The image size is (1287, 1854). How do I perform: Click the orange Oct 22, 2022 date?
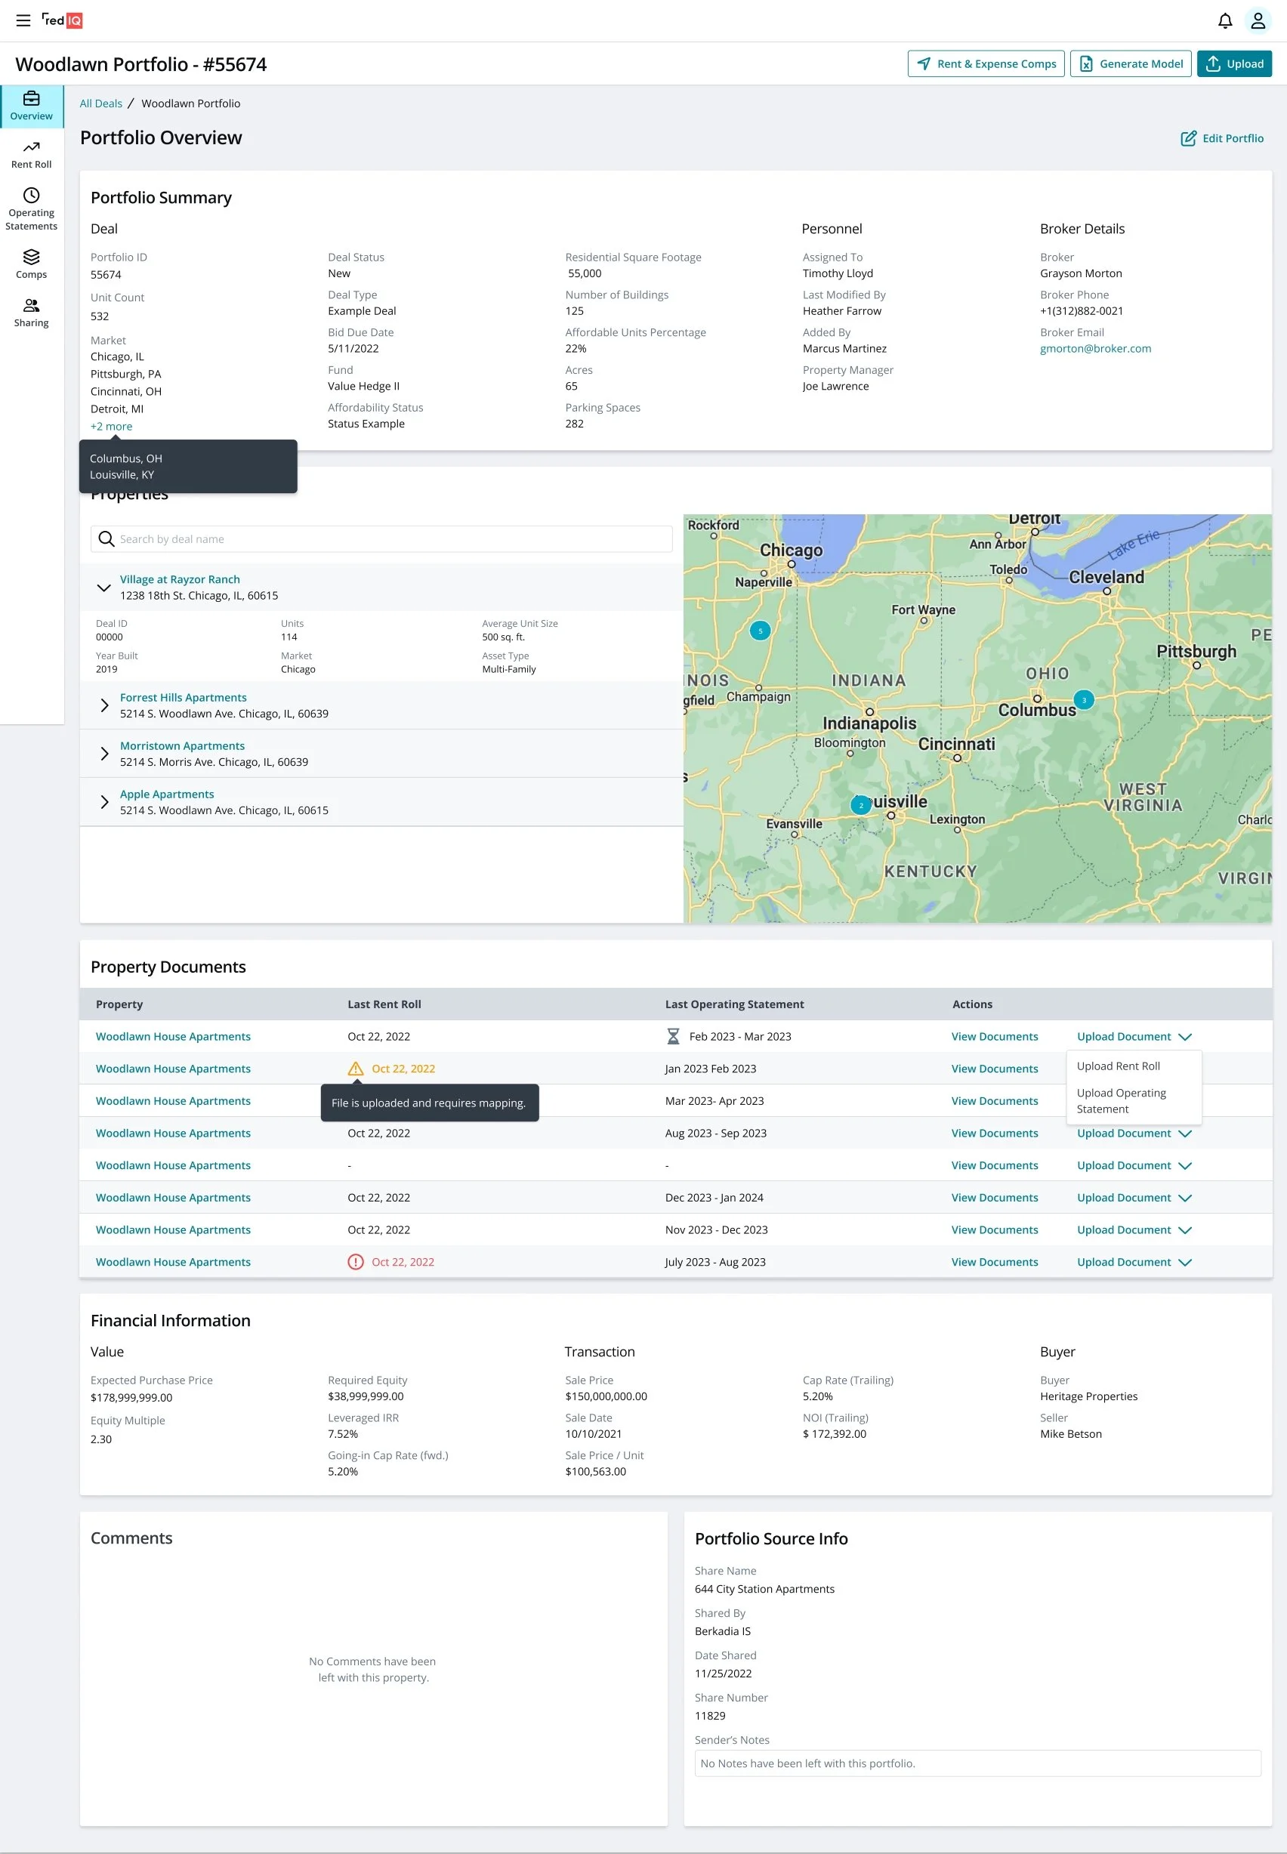(403, 1069)
